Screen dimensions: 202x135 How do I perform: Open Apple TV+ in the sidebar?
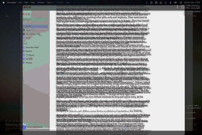coord(36,30)
